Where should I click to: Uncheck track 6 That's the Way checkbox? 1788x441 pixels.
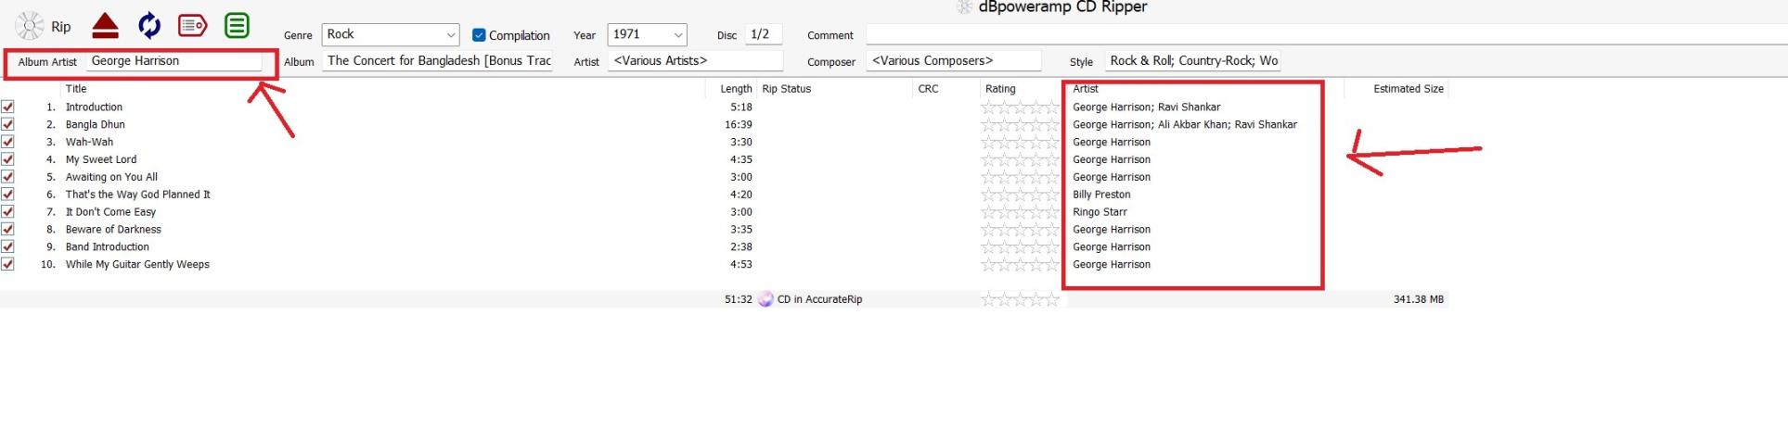[x=8, y=195]
